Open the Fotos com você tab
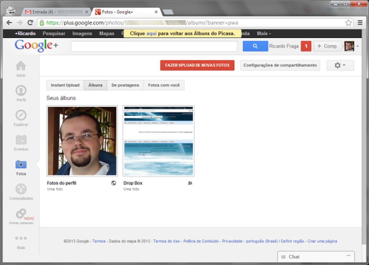The image size is (369, 265). click(x=164, y=85)
